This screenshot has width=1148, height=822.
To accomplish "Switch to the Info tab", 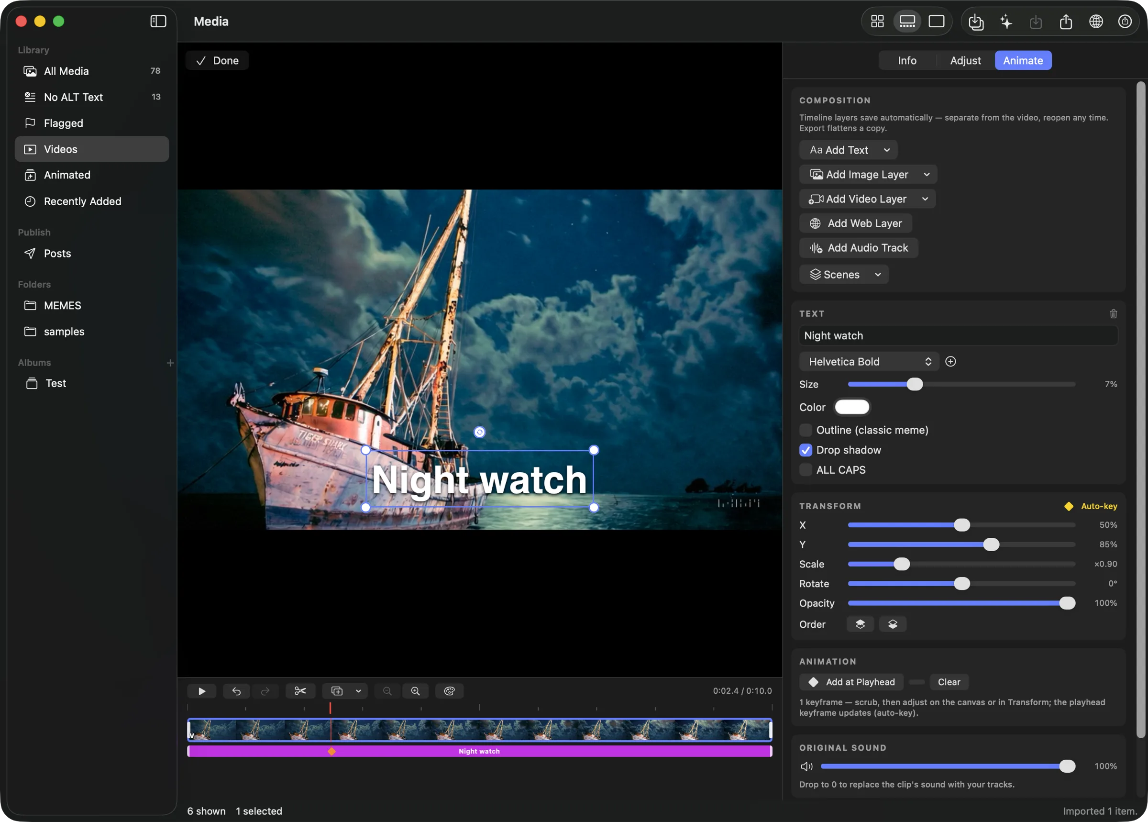I will pyautogui.click(x=907, y=60).
